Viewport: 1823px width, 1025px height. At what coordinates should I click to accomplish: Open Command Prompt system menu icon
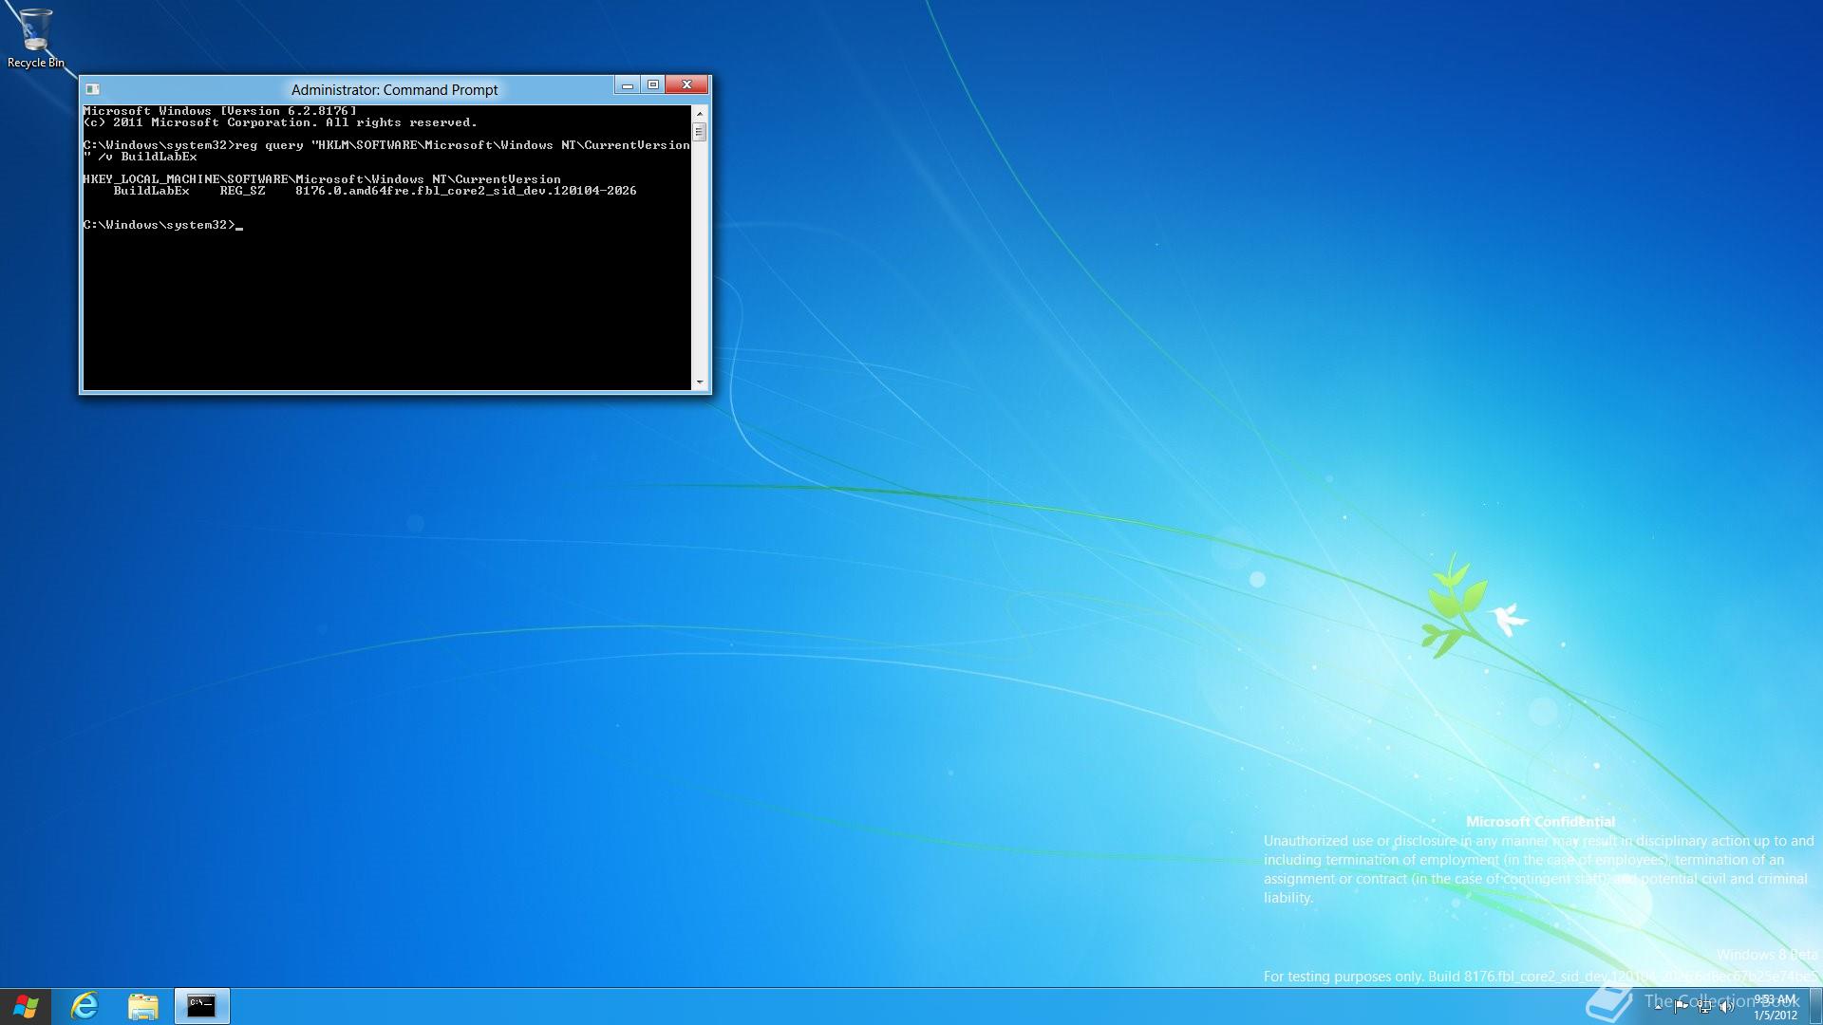[x=92, y=89]
